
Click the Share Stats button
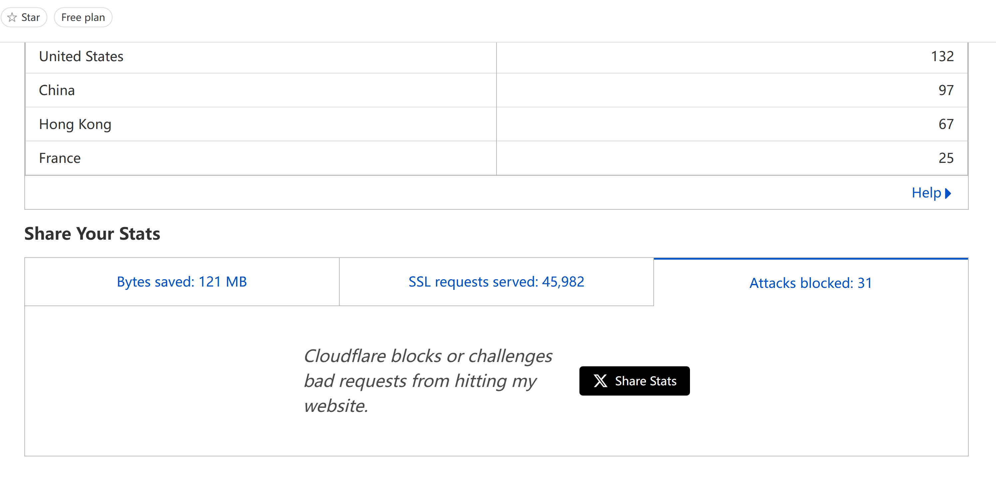tap(634, 381)
